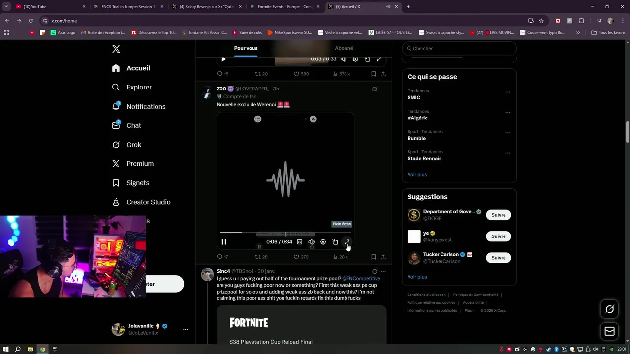Open floating messages envelope button
Image resolution: width=630 pixels, height=354 pixels.
[609, 331]
